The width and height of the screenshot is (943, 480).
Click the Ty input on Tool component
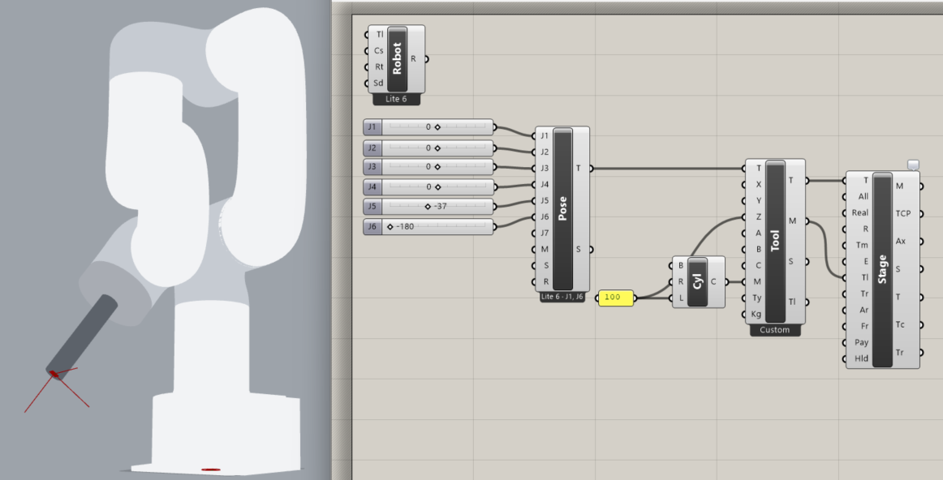(x=757, y=298)
